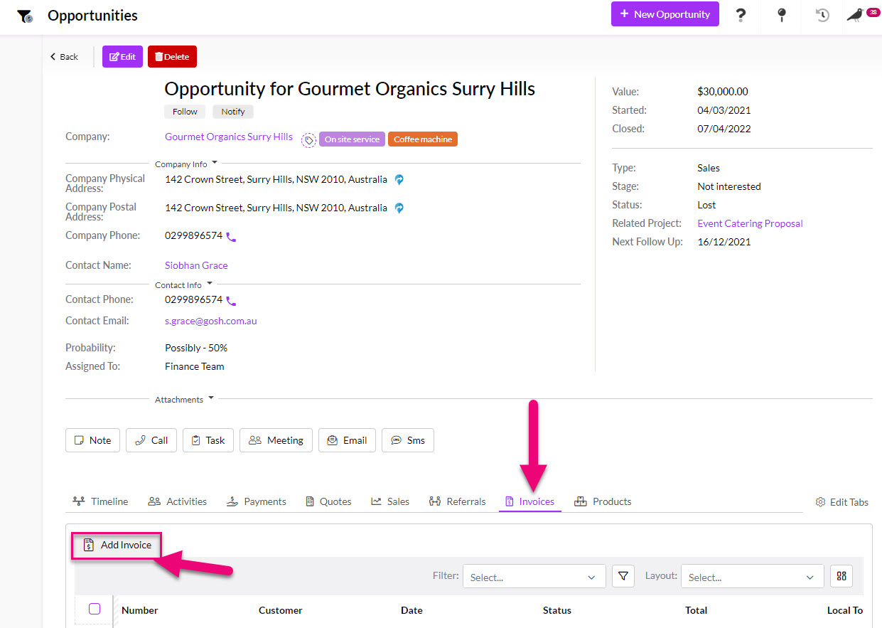Viewport: 882px width, 628px height.
Task: Click the filter funnel button
Action: (623, 576)
